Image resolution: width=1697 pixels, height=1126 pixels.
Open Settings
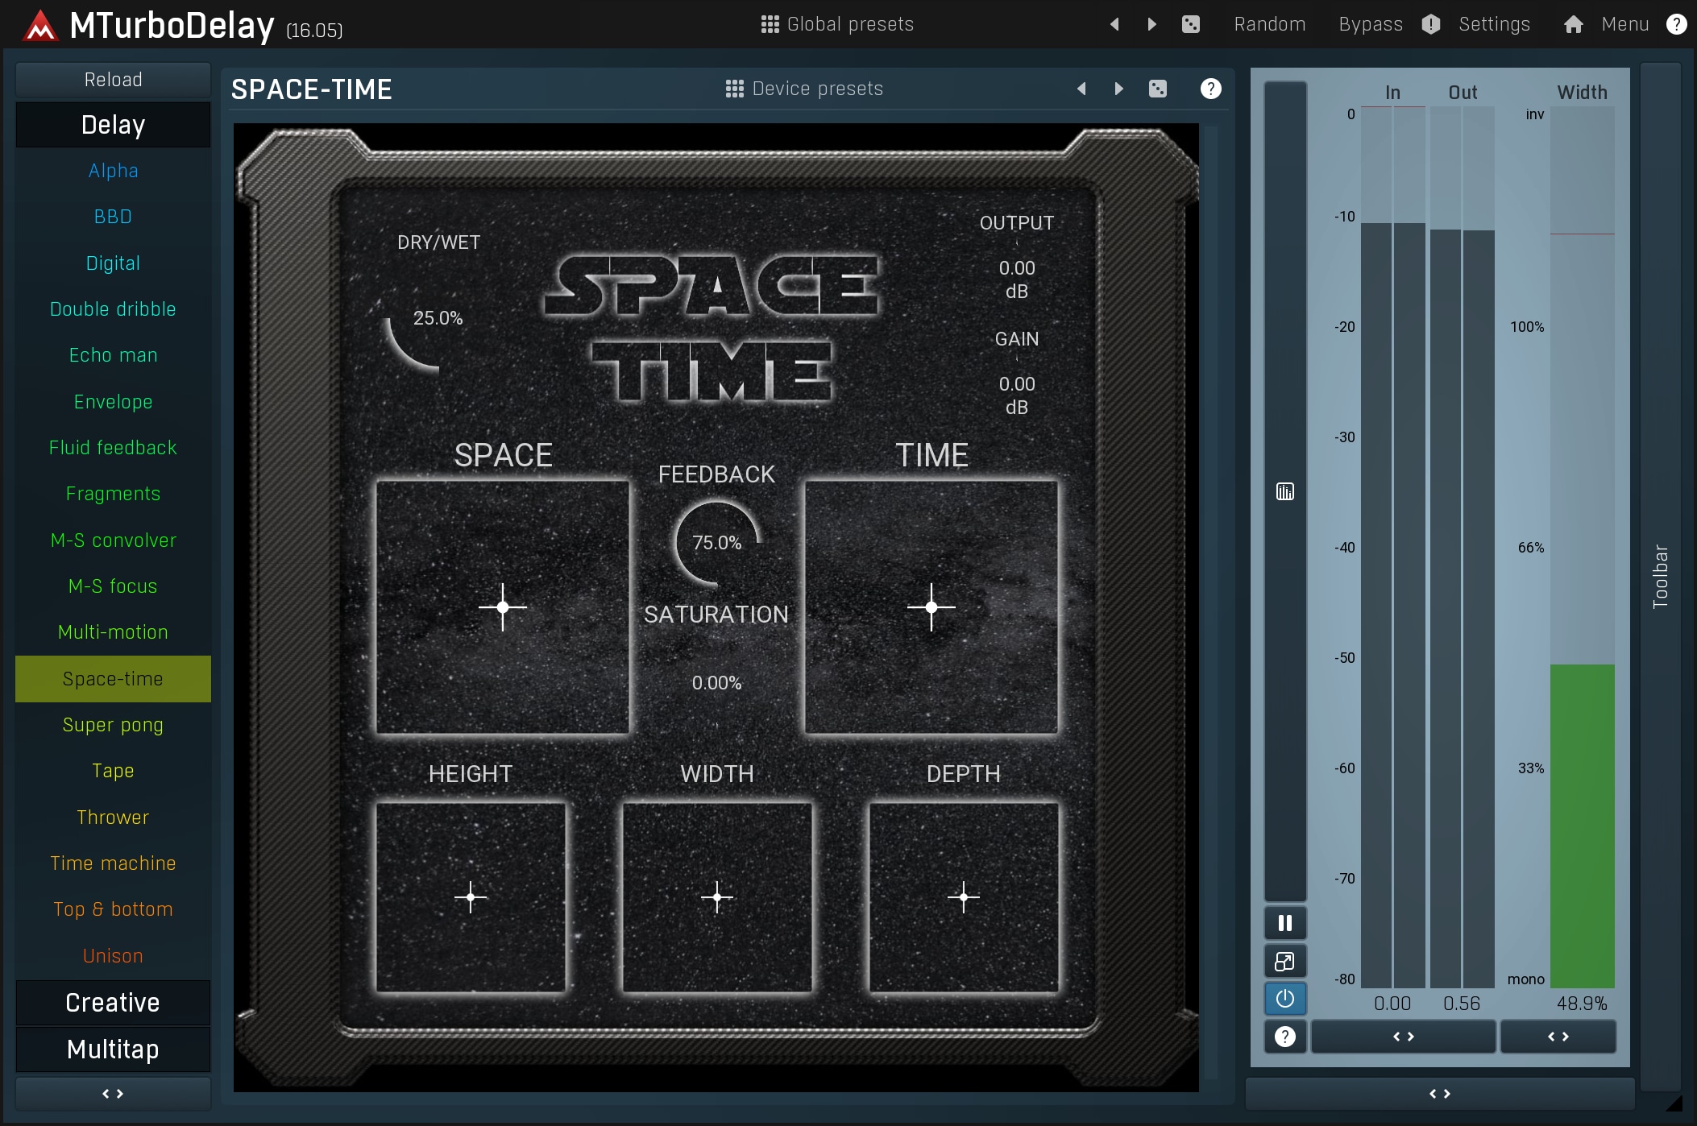1494,24
